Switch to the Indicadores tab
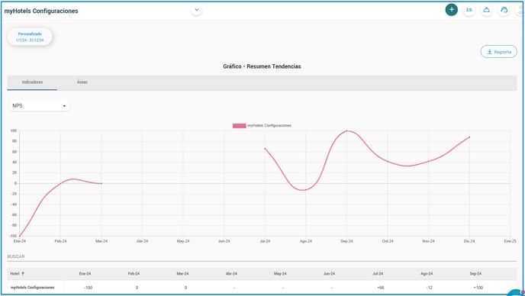 [x=32, y=82]
